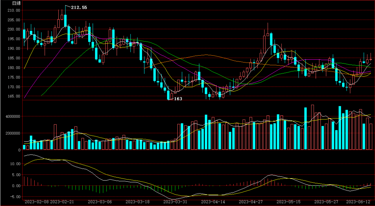Click the 10.00 MACD axis label
The image size is (375, 206).
[x=15, y=164]
